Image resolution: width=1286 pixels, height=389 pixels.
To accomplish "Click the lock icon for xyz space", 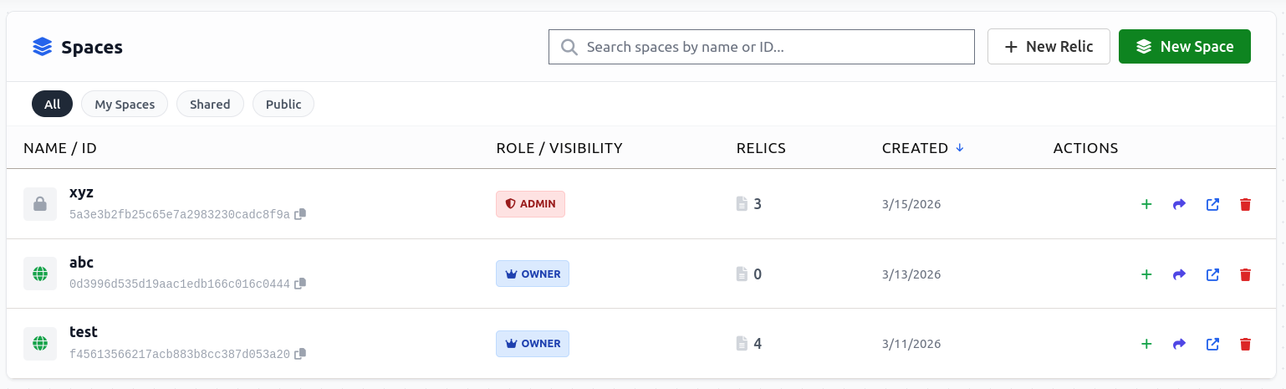I will pos(39,204).
